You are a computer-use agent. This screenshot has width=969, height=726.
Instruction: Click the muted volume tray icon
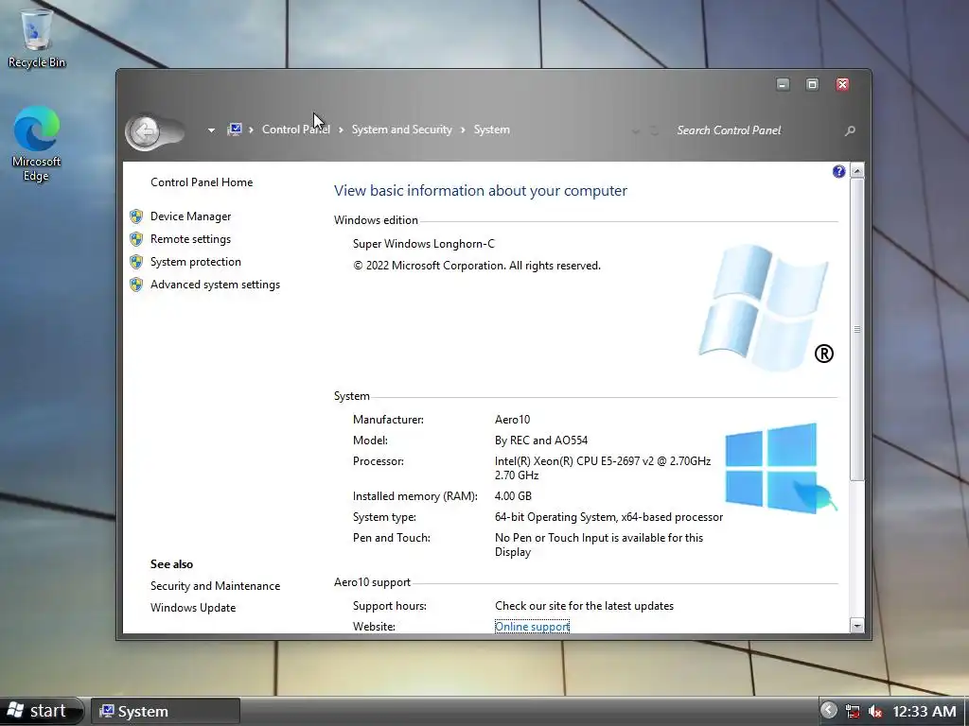(875, 712)
